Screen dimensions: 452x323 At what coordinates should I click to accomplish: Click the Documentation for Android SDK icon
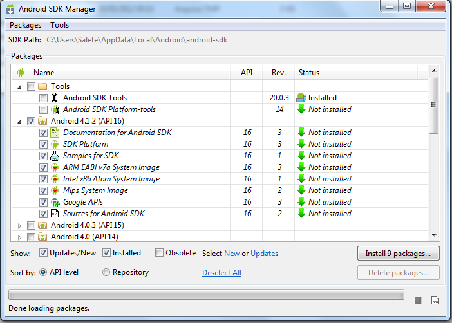[x=55, y=133]
